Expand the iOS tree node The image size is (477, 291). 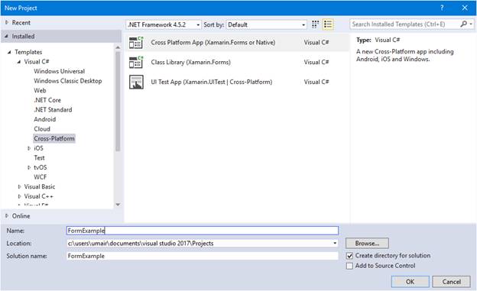tap(29, 148)
